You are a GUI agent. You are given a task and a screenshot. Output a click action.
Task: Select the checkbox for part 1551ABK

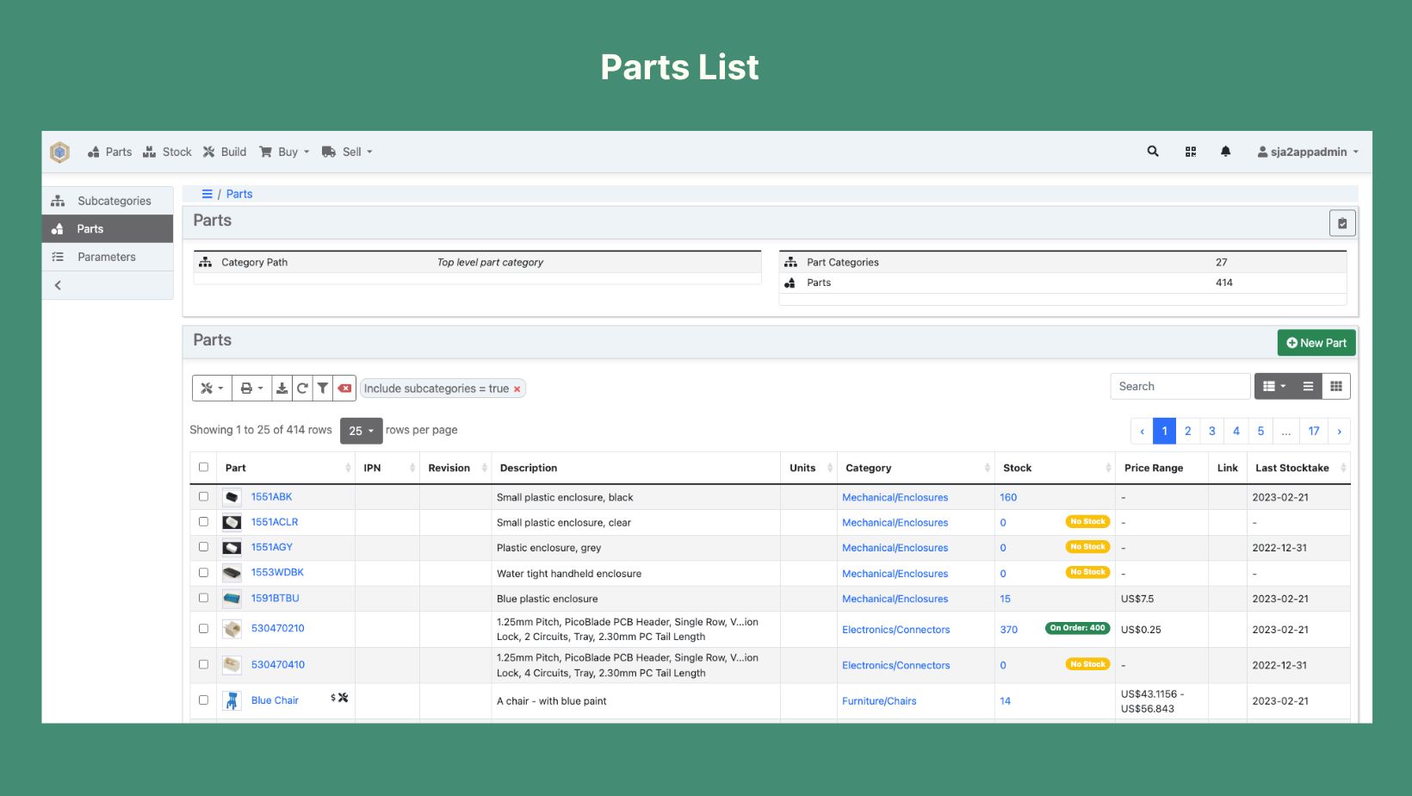pos(204,496)
